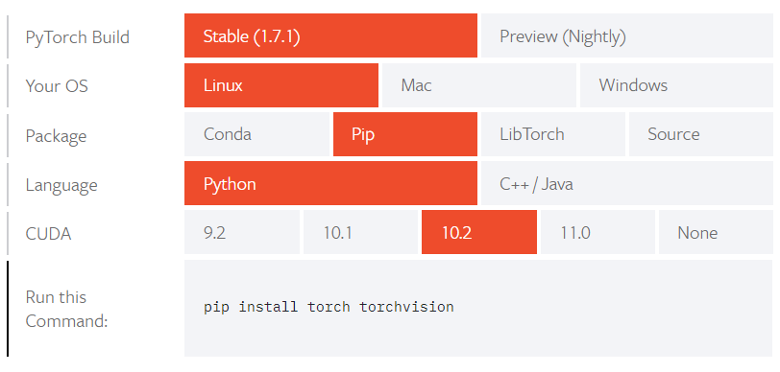Viewport: 780px width, 372px height.
Task: Select CUDA 10.2 option
Action: point(479,232)
